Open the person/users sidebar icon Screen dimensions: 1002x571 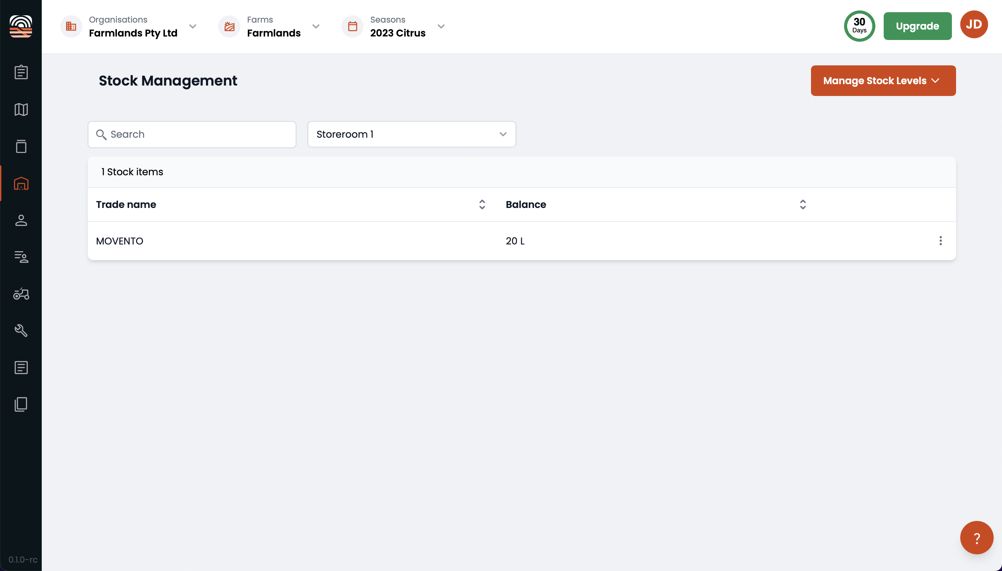pos(21,220)
